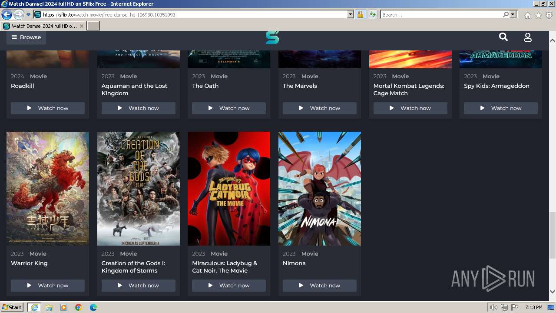Select the Nimona poster
Image resolution: width=556 pixels, height=313 pixels.
(x=320, y=189)
